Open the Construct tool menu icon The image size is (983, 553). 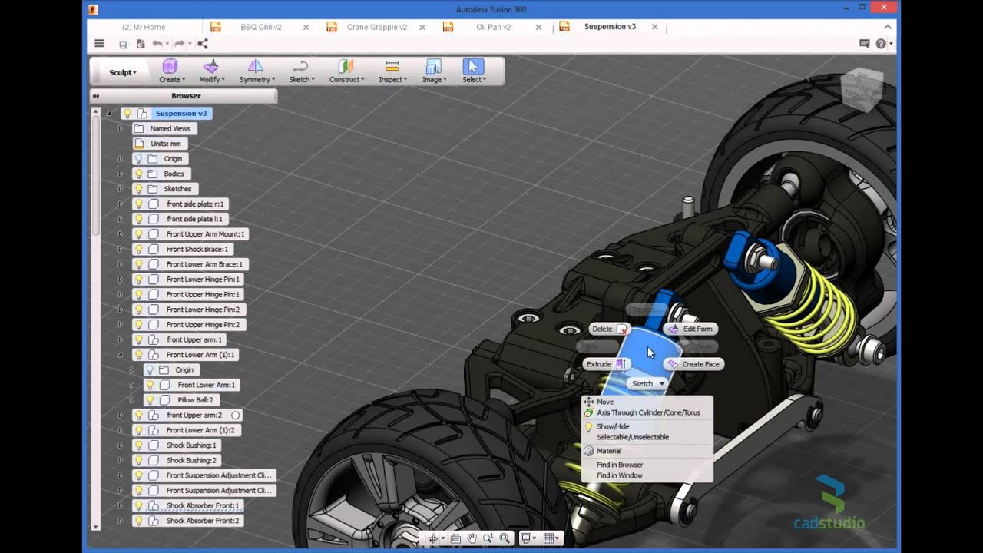(346, 67)
